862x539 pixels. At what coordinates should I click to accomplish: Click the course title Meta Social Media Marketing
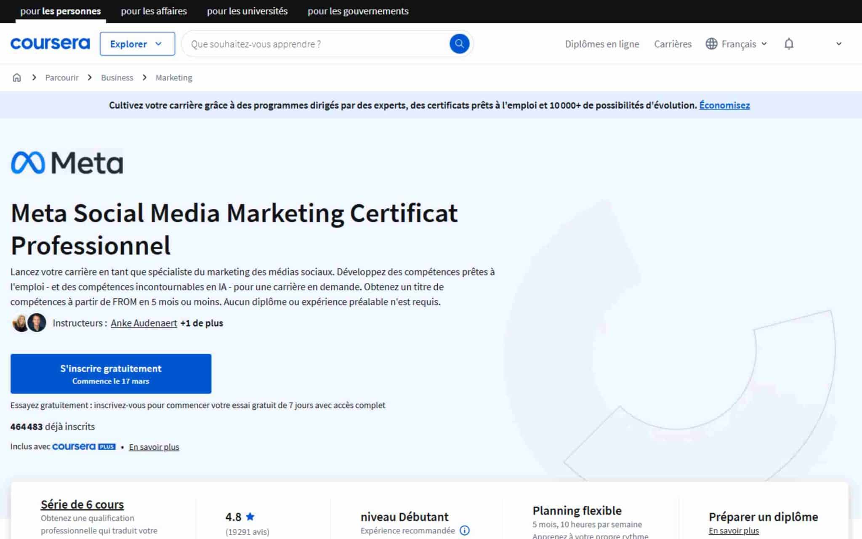click(x=234, y=229)
